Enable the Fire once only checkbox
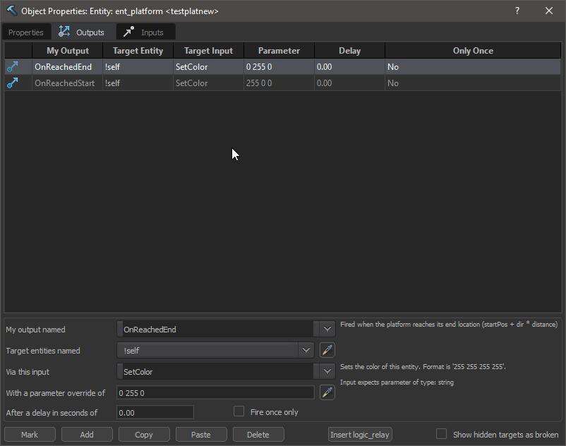The width and height of the screenshot is (566, 446). (239, 411)
